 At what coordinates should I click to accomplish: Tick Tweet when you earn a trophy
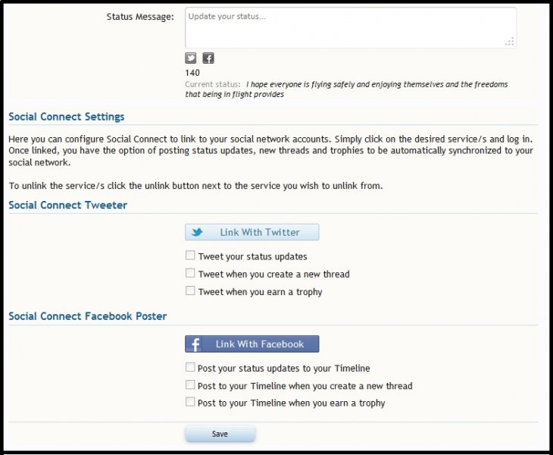(190, 290)
